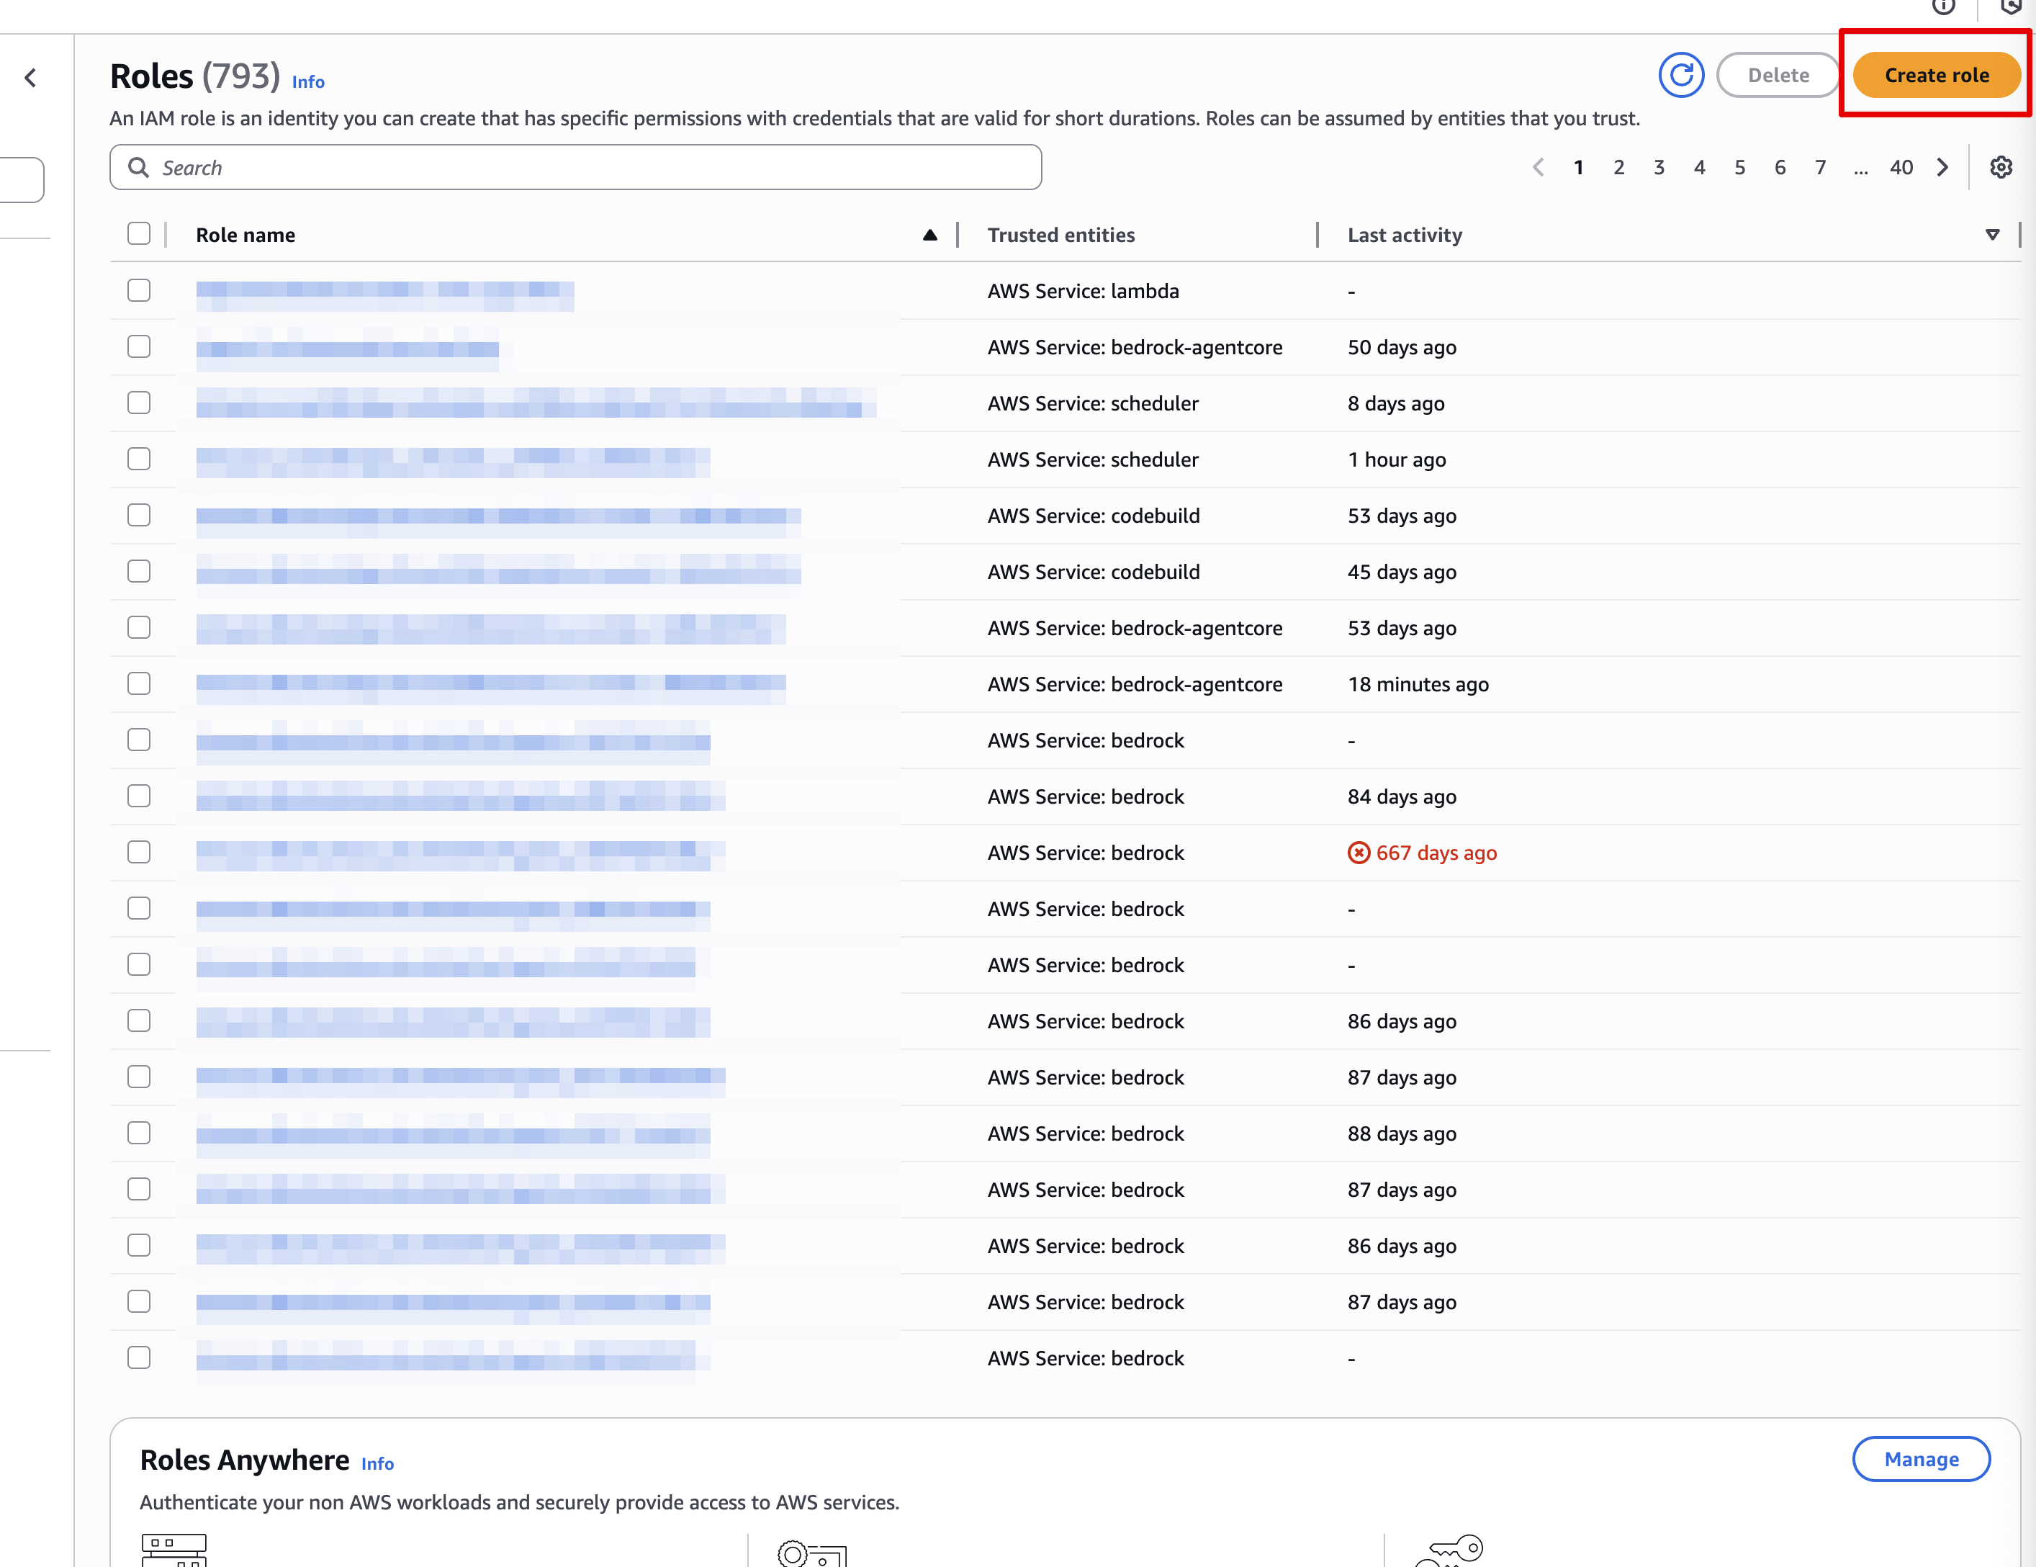
Task: Click the Delete button
Action: [1778, 75]
